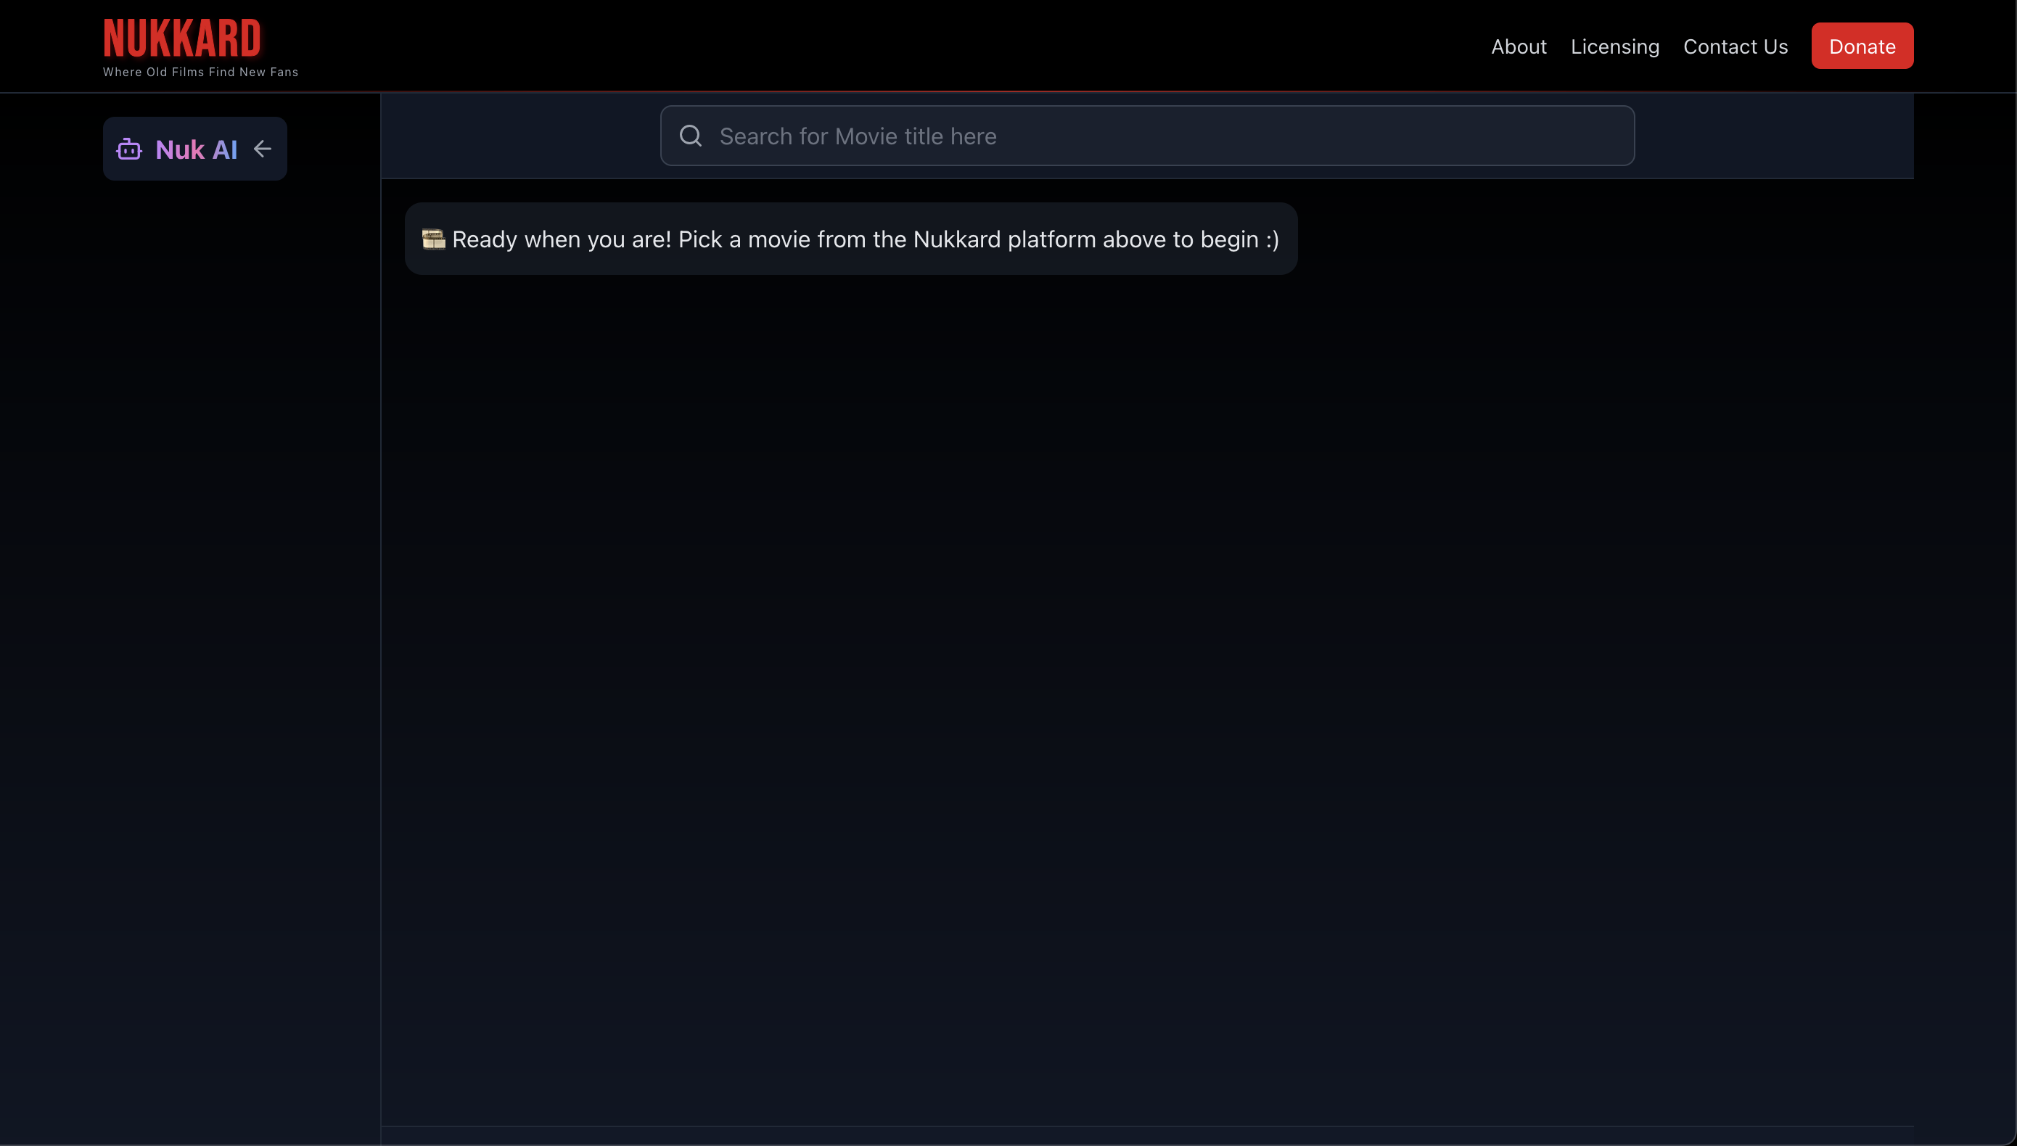Click the 'Where Old Films Find New Fans' tagline

pyautogui.click(x=201, y=72)
